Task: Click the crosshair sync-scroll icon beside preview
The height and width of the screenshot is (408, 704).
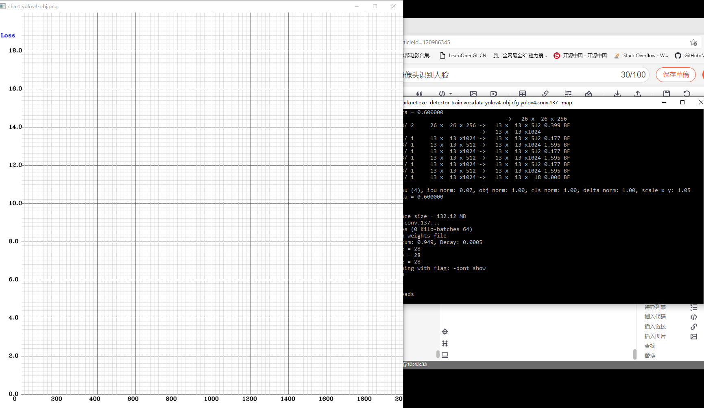Action: click(445, 332)
